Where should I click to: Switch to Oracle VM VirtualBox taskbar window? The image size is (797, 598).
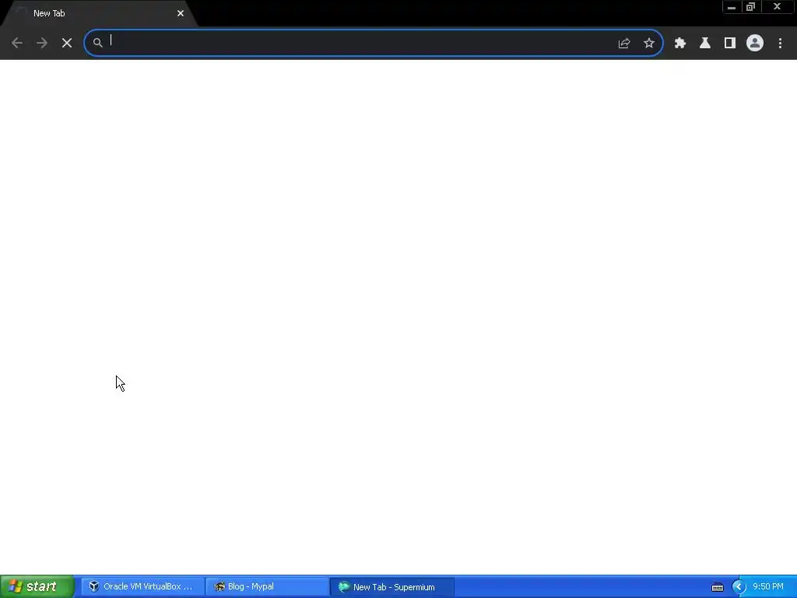(143, 587)
